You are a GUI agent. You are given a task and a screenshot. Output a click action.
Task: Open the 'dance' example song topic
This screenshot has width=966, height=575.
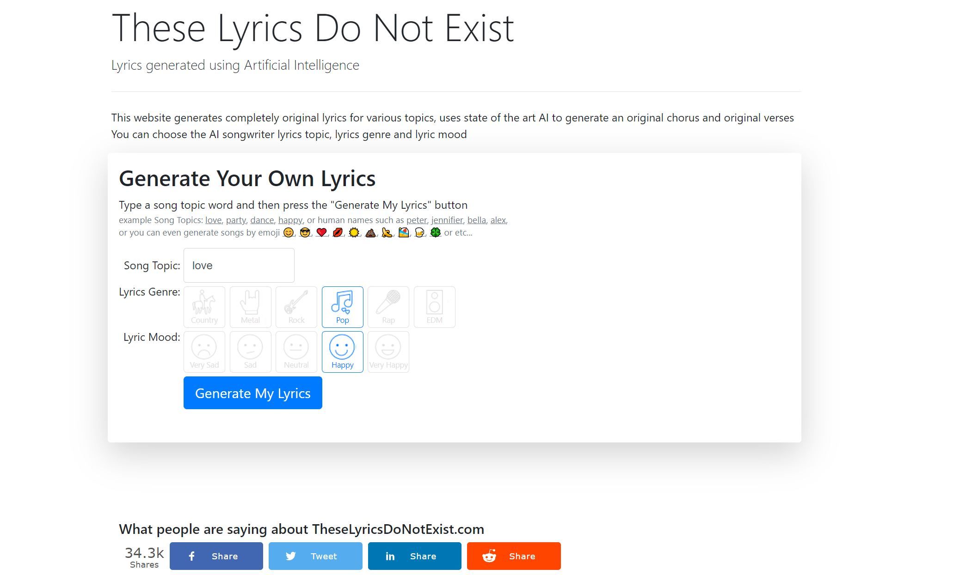pos(262,220)
